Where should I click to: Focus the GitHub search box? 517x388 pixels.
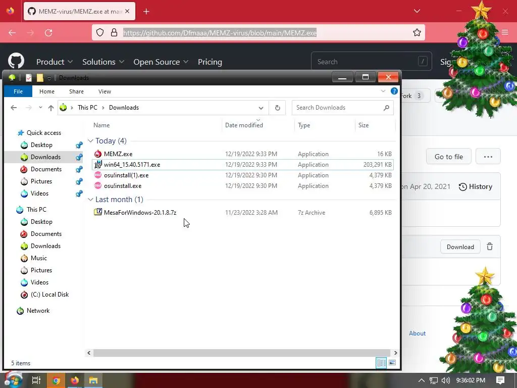click(x=371, y=61)
